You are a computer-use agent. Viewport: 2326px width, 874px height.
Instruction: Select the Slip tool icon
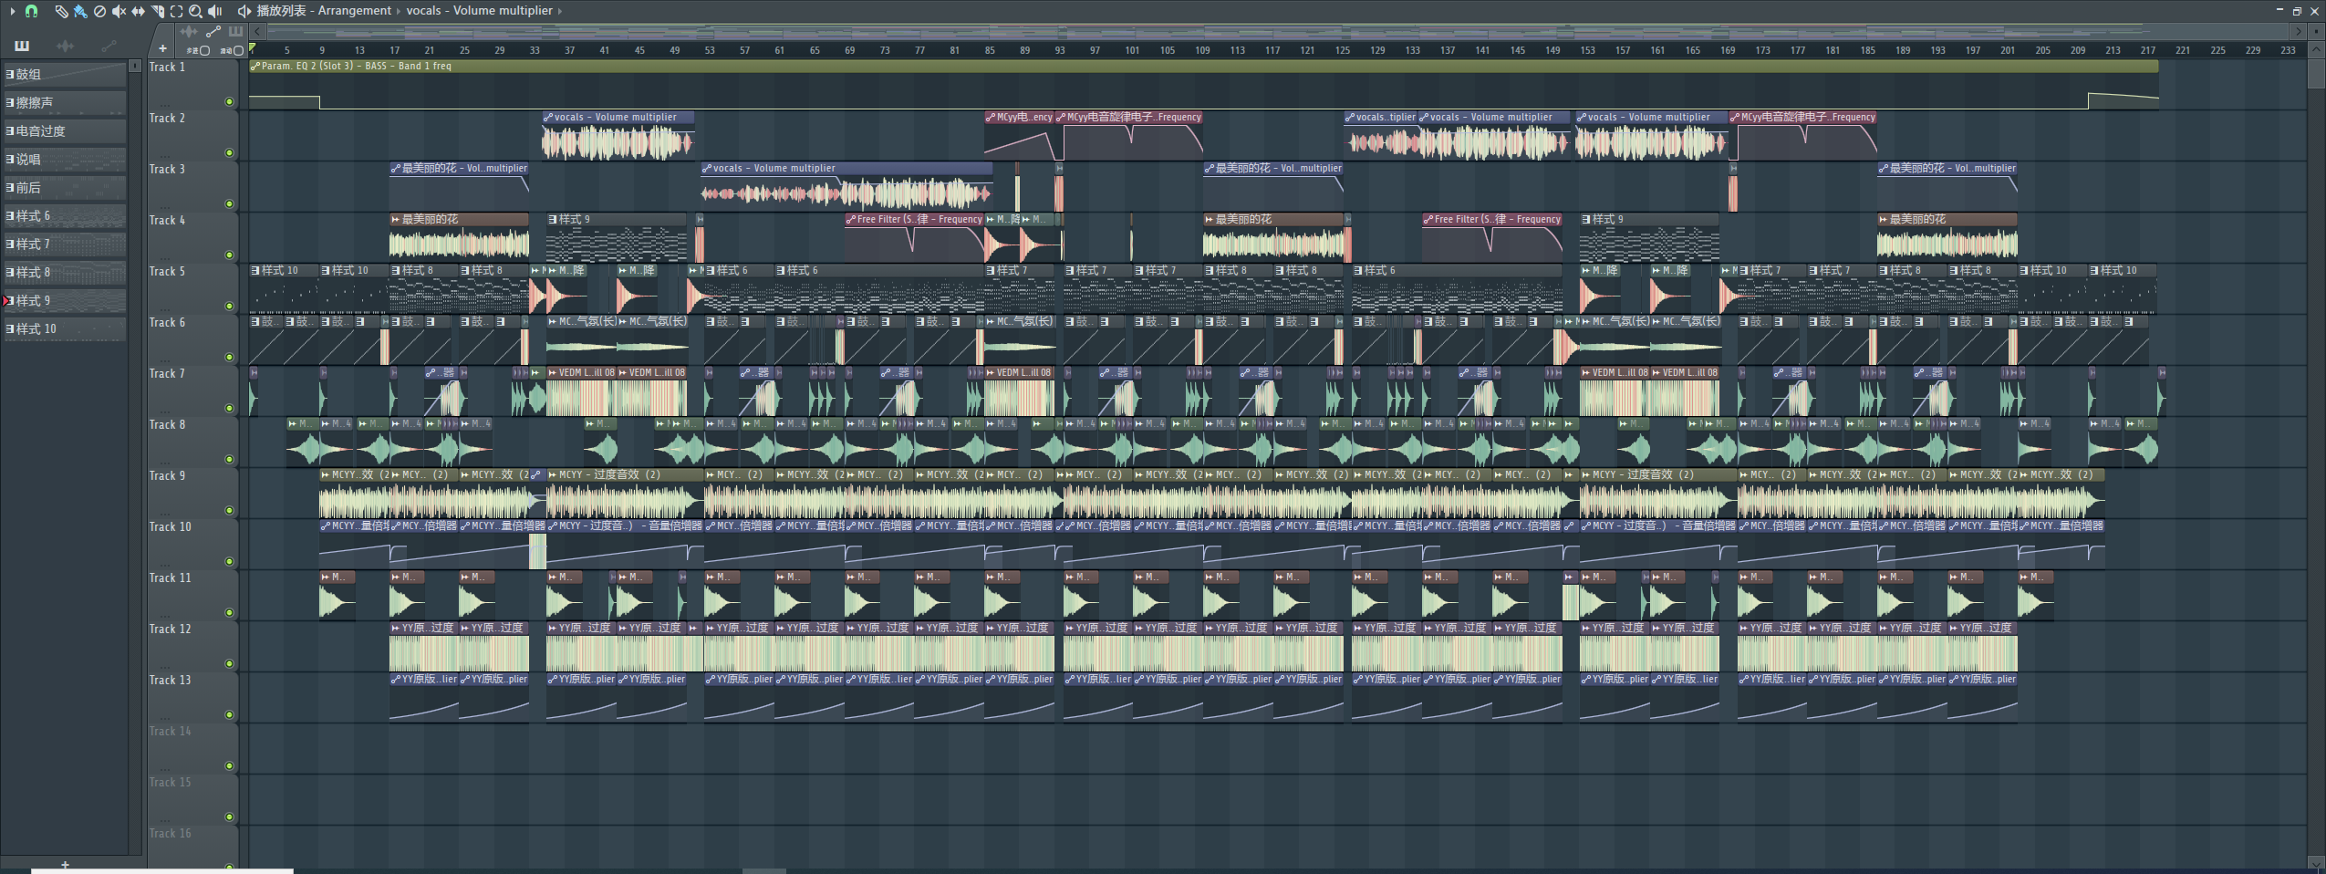pyautogui.click(x=138, y=11)
